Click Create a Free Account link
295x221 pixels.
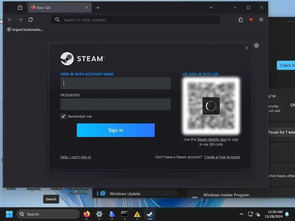coord(222,157)
